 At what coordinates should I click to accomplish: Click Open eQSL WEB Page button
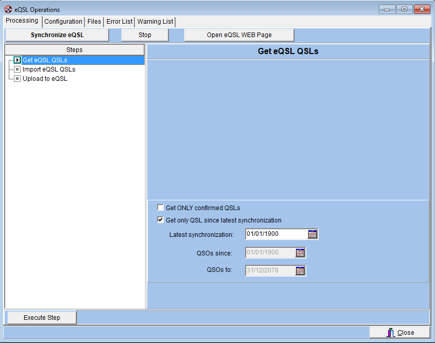click(239, 35)
